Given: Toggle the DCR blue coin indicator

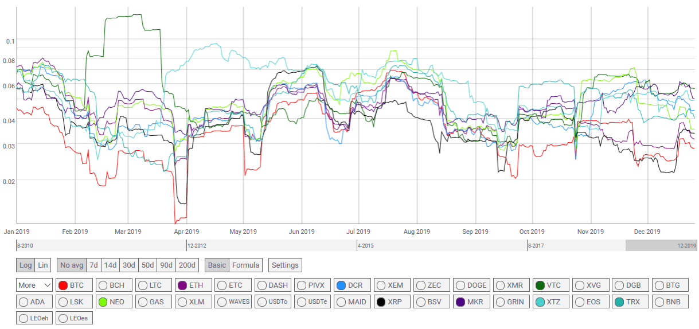Looking at the screenshot, I should [x=341, y=285].
